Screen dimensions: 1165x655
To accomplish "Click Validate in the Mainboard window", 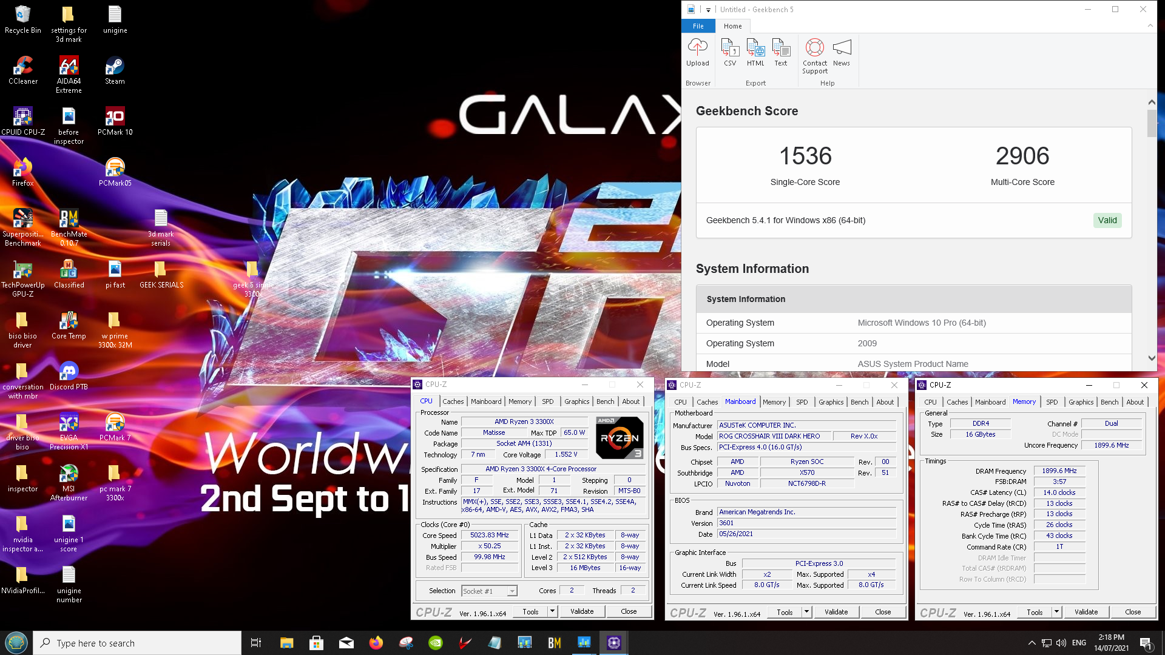I will tap(836, 612).
